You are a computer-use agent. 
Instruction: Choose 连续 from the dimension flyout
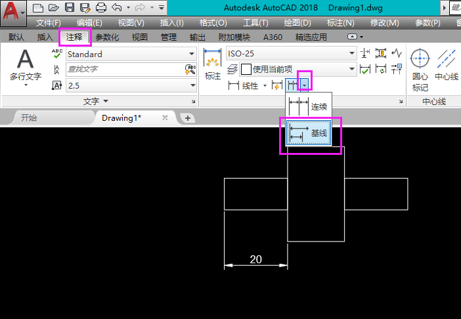(309, 106)
